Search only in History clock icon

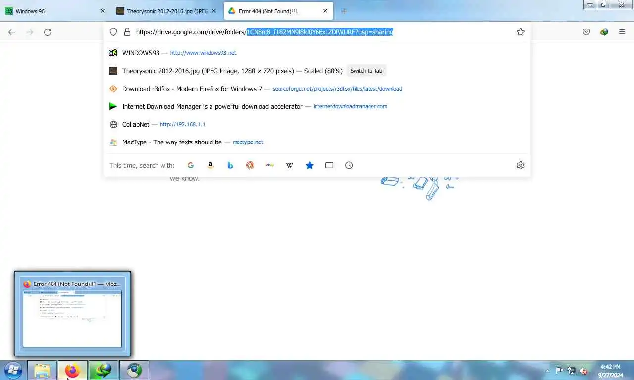[x=349, y=165]
